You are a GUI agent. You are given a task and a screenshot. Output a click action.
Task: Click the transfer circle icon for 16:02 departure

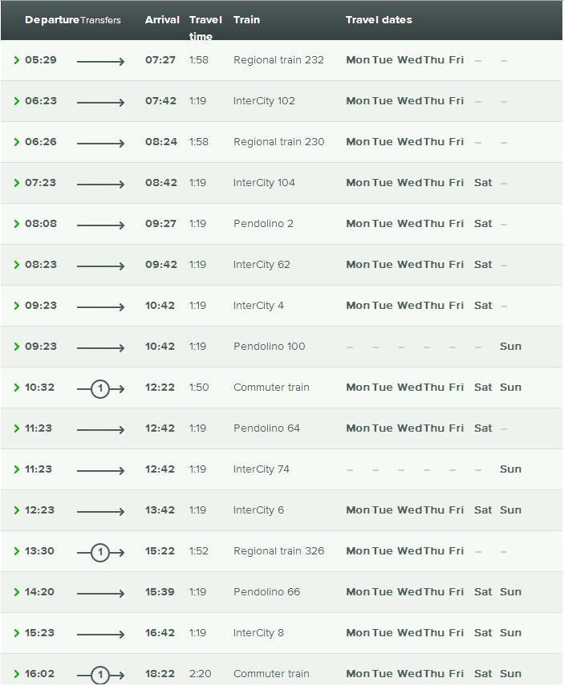point(99,675)
